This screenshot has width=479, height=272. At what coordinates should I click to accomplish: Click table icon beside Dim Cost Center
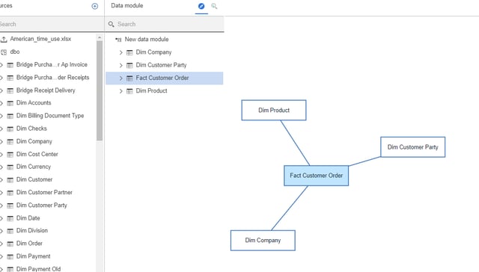click(10, 154)
